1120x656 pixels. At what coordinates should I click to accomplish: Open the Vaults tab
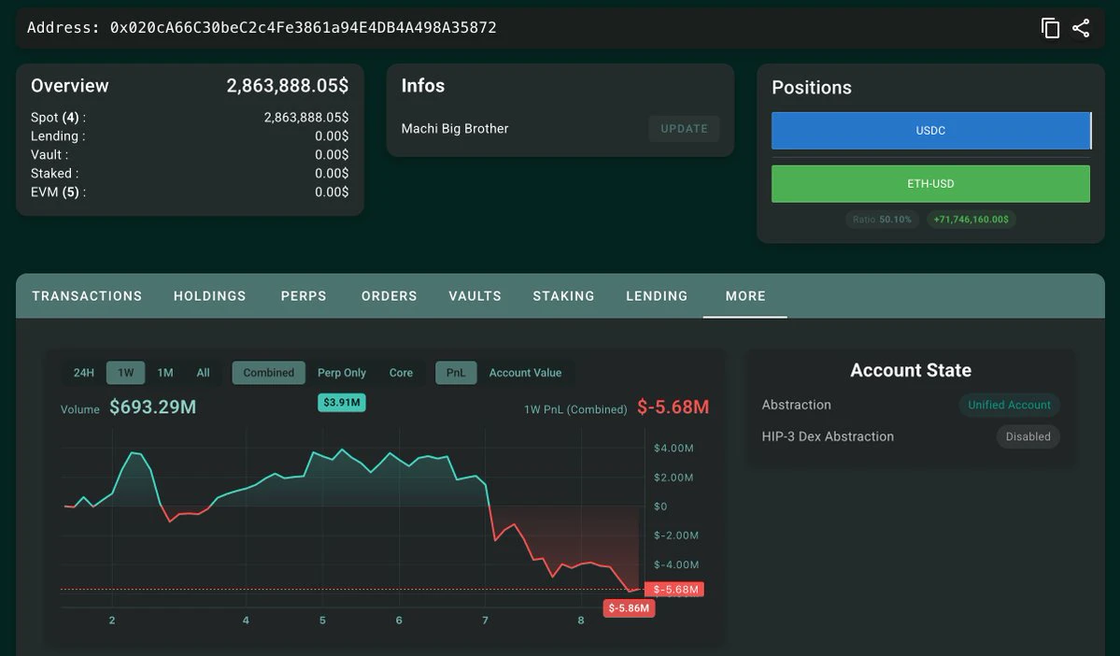point(475,296)
